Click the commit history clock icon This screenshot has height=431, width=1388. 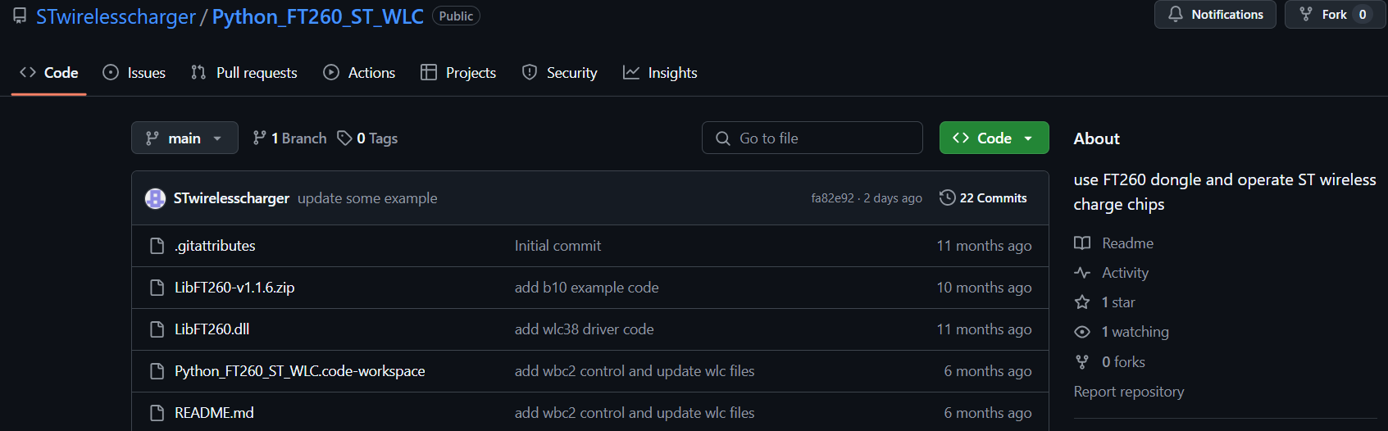click(947, 198)
